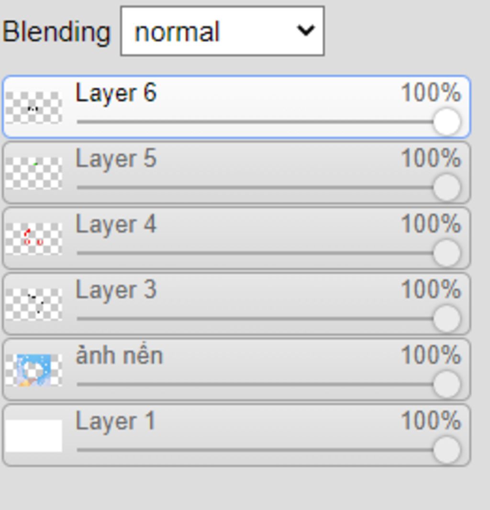490x510 pixels.
Task: Select the Layer 6 thumbnail
Action: coord(33,108)
